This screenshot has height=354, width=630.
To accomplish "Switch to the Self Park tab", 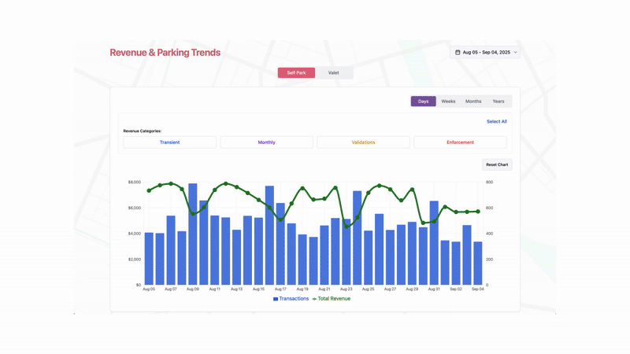I will 296,72.
